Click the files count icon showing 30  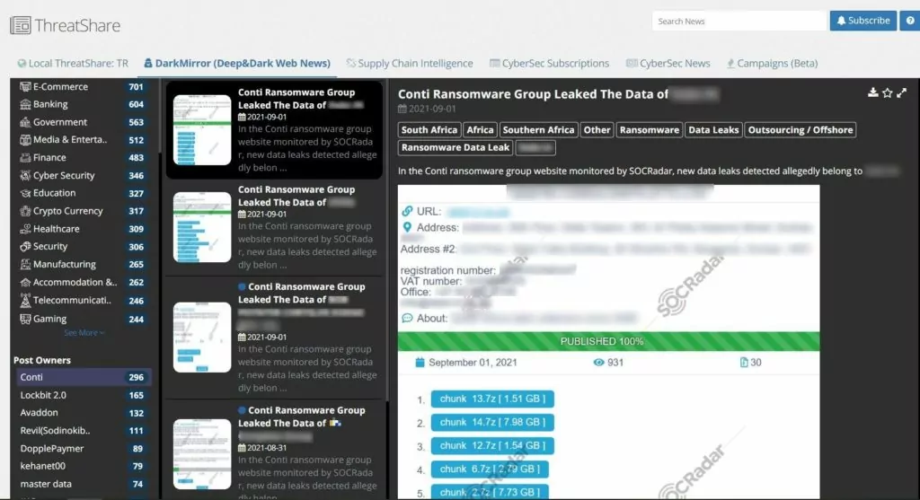(744, 363)
